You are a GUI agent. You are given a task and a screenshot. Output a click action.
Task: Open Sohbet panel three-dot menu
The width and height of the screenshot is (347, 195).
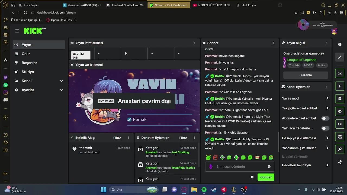[x=273, y=43]
